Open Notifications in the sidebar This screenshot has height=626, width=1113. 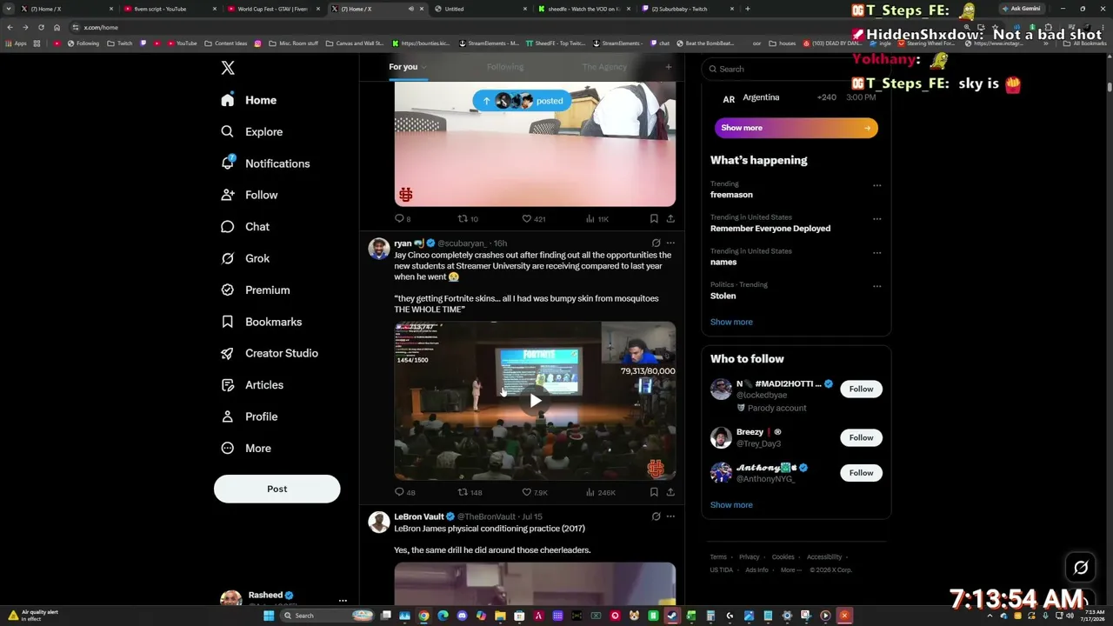pyautogui.click(x=265, y=163)
